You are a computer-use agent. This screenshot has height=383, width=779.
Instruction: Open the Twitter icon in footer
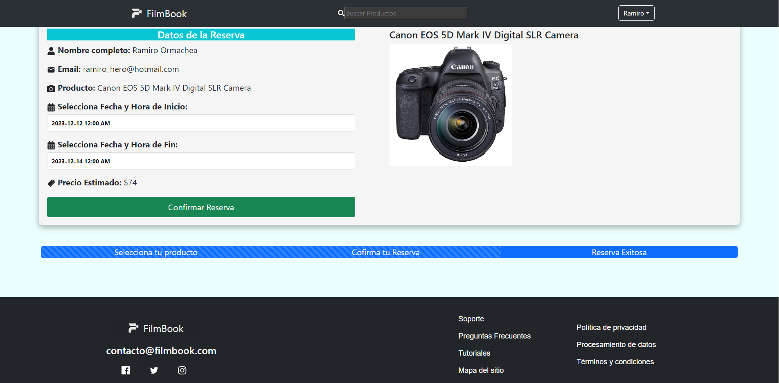pos(154,370)
